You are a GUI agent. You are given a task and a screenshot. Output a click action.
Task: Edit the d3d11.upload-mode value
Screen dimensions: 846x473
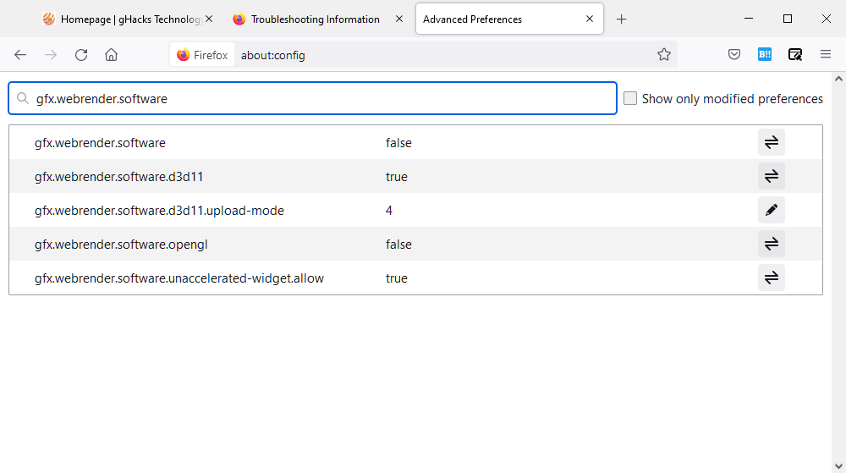(x=771, y=210)
